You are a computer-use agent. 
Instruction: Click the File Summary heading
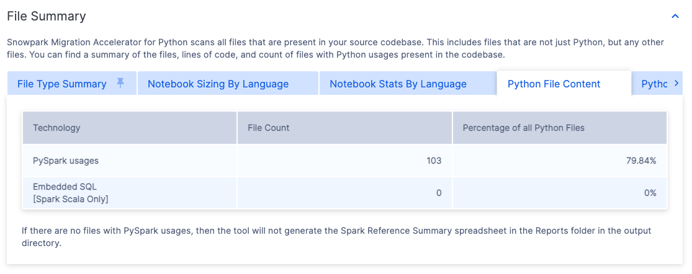(47, 17)
